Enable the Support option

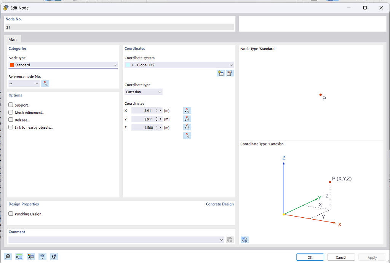pos(11,105)
